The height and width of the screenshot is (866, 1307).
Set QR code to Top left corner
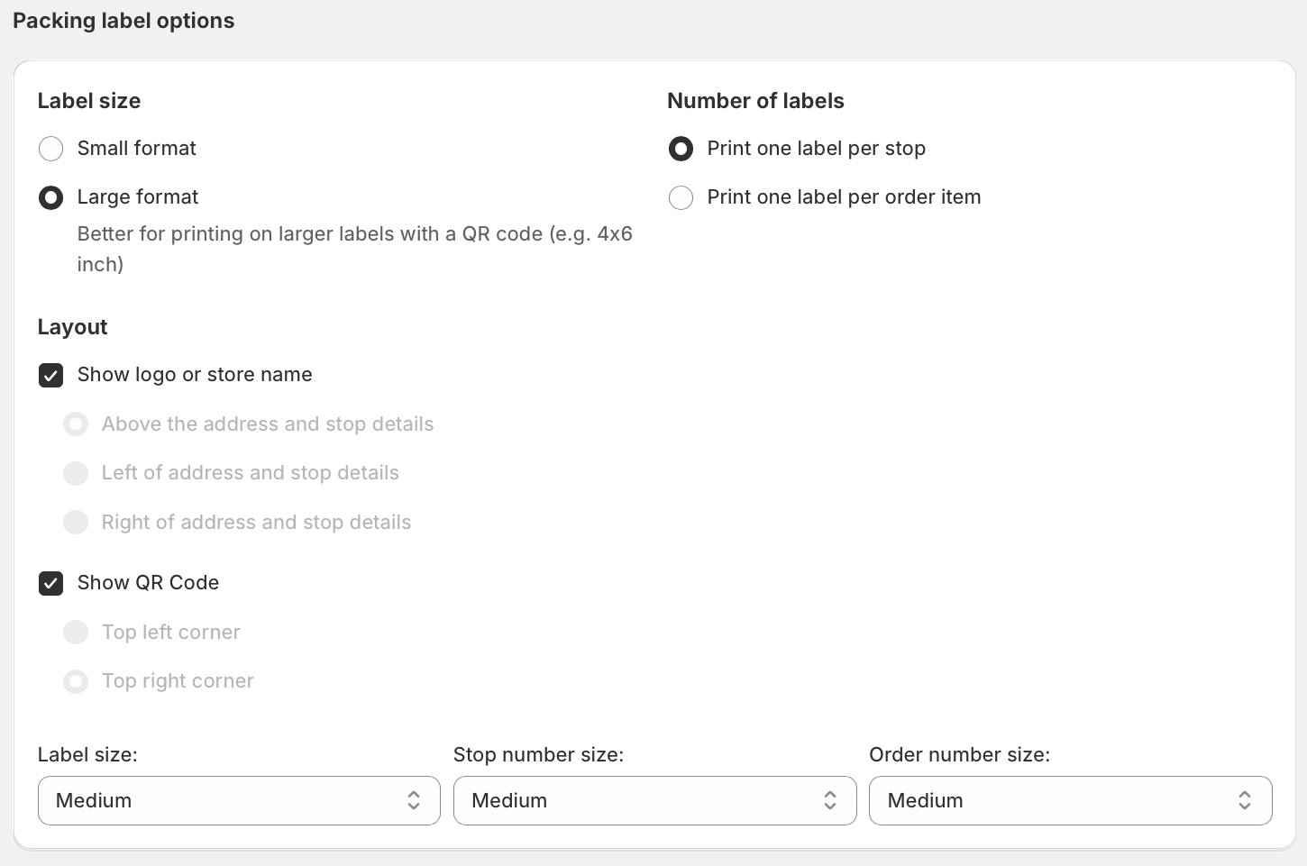tap(76, 633)
